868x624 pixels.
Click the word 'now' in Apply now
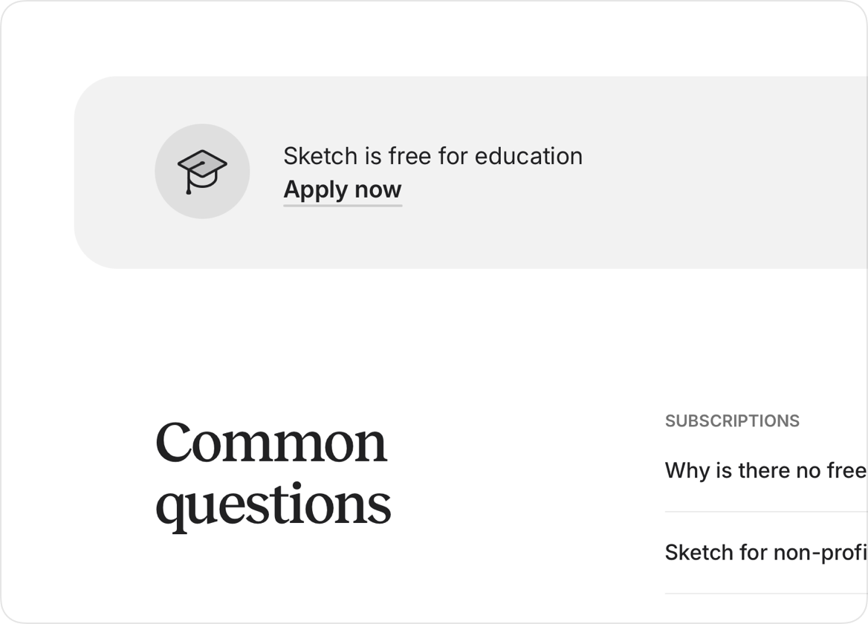pyautogui.click(x=378, y=189)
